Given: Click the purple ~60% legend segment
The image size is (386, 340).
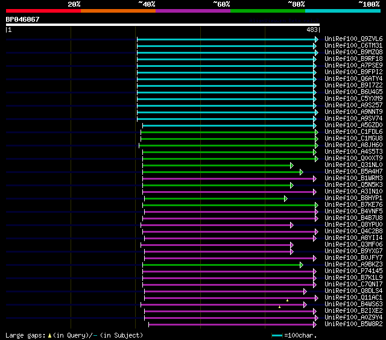Looking at the screenshot, I should tap(193, 11).
